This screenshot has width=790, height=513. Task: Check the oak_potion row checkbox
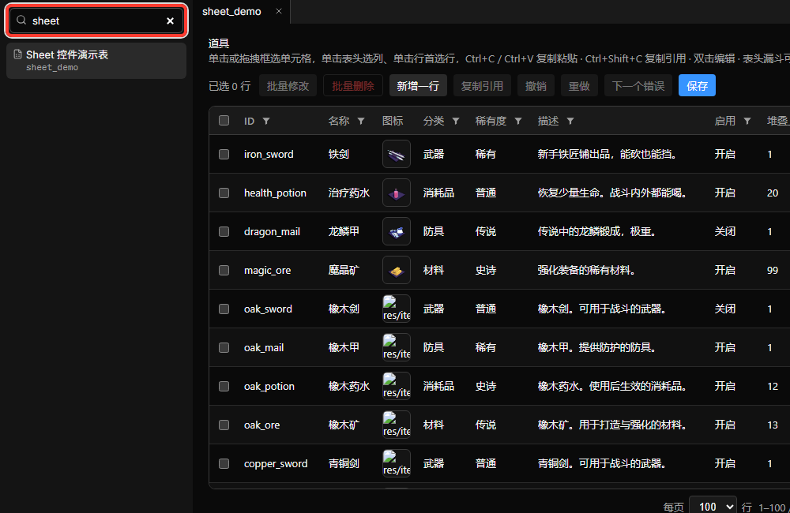pos(224,386)
